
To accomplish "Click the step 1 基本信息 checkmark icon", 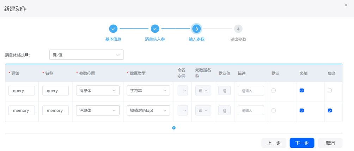I will [x=113, y=29].
